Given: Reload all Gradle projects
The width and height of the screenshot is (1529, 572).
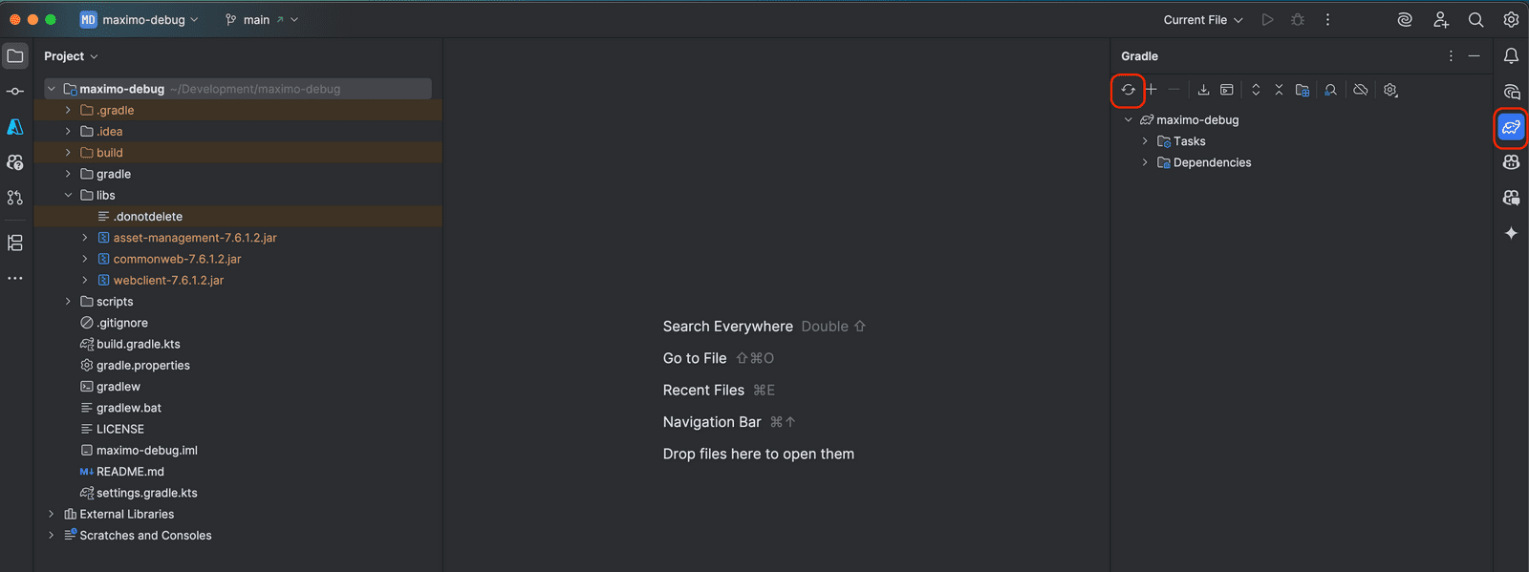Looking at the screenshot, I should coord(1129,90).
